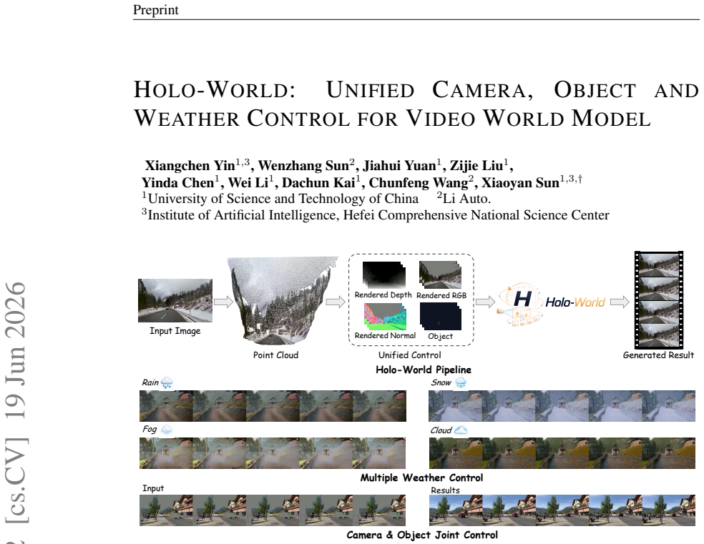Click the arrow between Input Image and Point Cloud
The width and height of the screenshot is (704, 544).
223,302
